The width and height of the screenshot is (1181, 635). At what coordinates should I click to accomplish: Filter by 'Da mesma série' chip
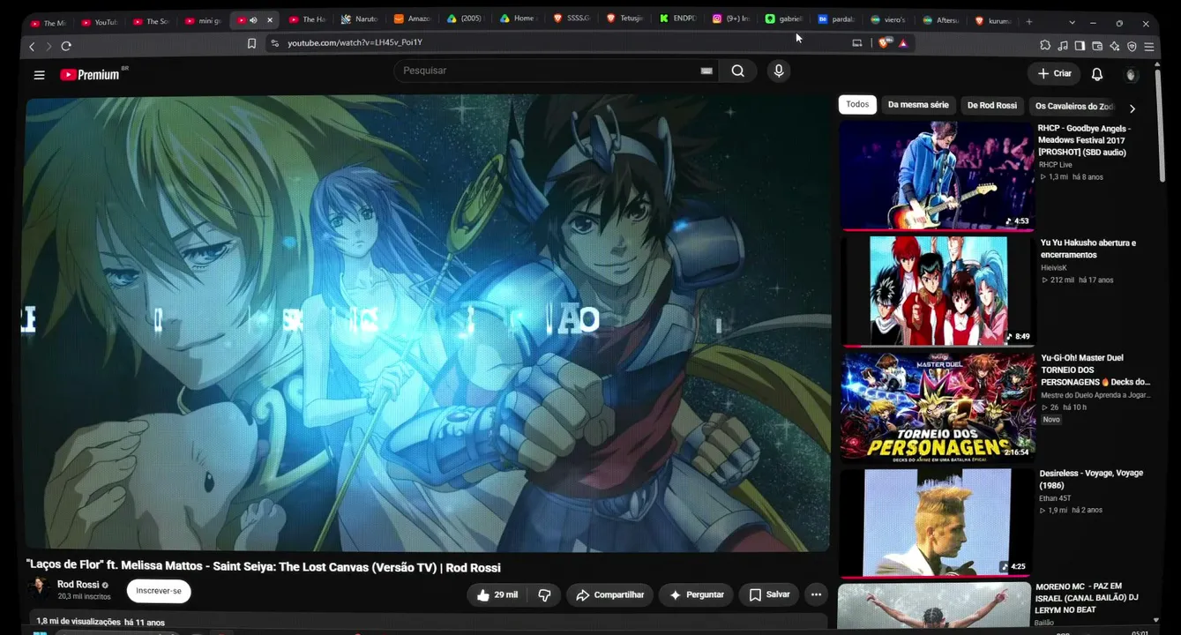coord(918,105)
